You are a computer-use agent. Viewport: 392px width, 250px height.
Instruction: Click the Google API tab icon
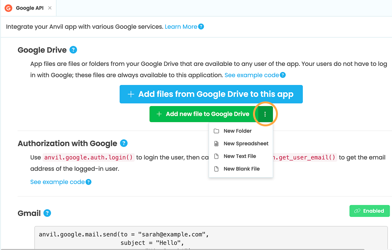point(8,8)
